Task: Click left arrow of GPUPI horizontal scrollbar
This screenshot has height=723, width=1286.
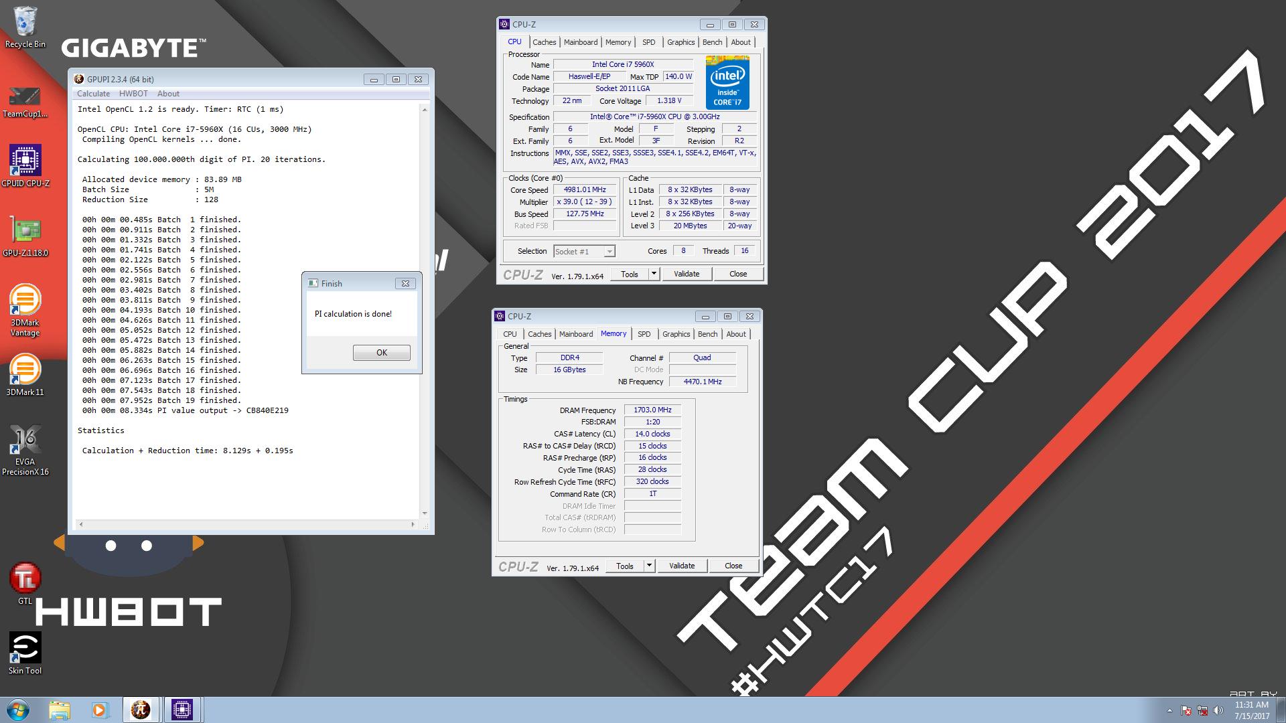Action: [x=81, y=524]
